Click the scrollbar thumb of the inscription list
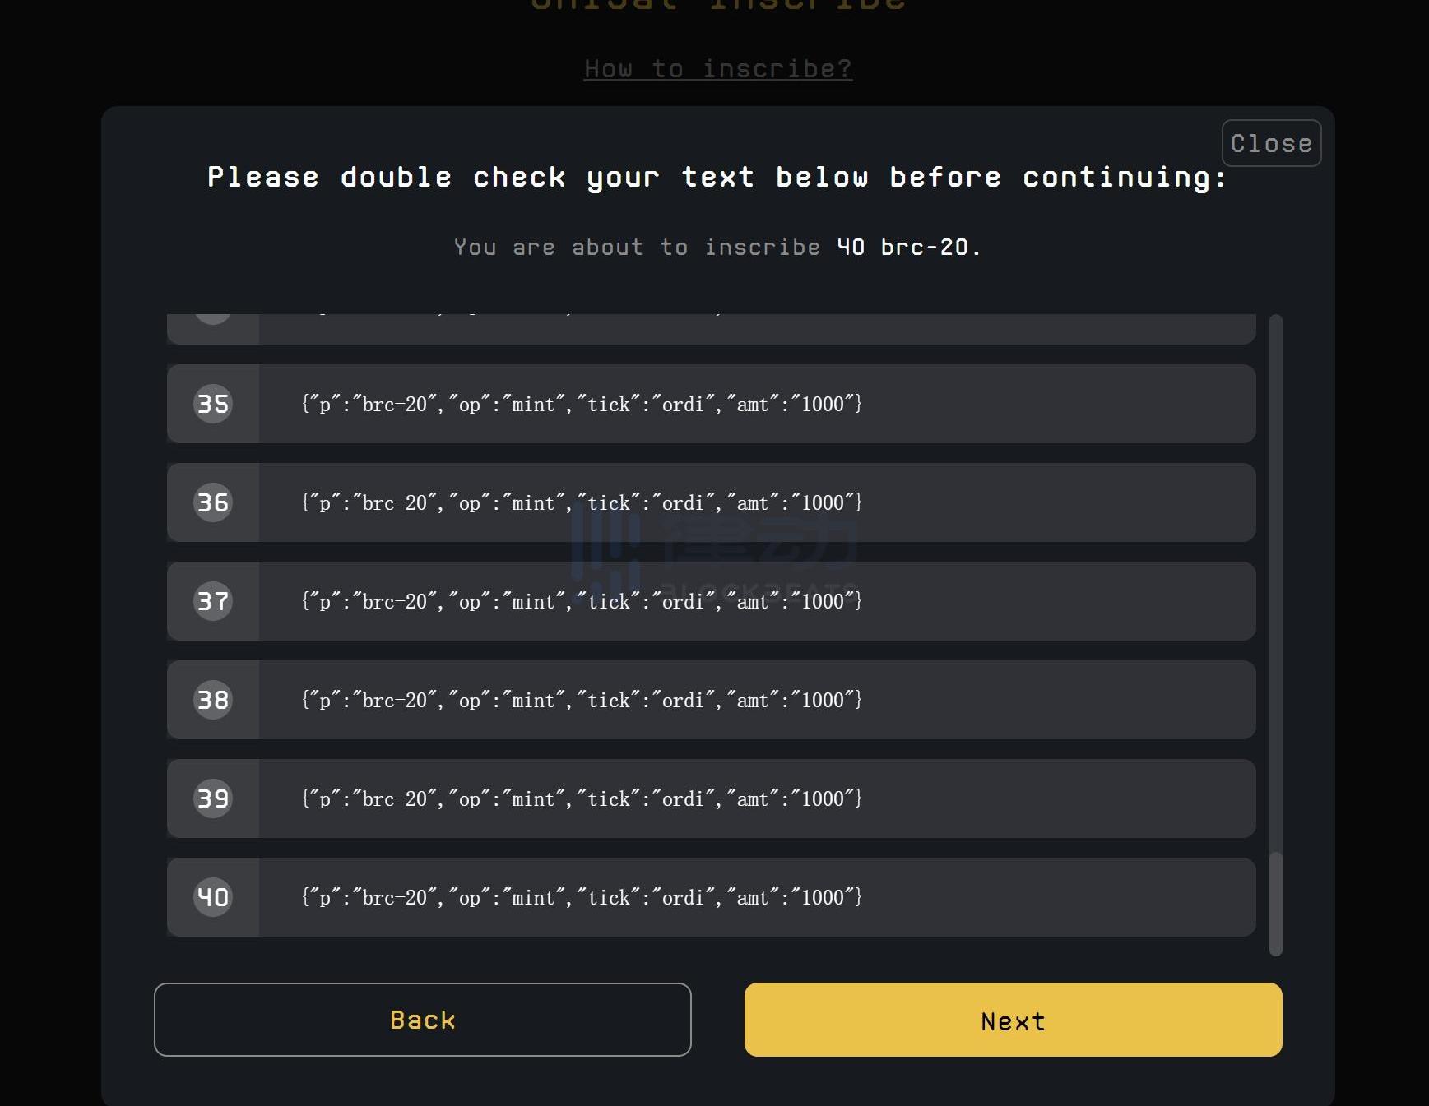 [1276, 905]
